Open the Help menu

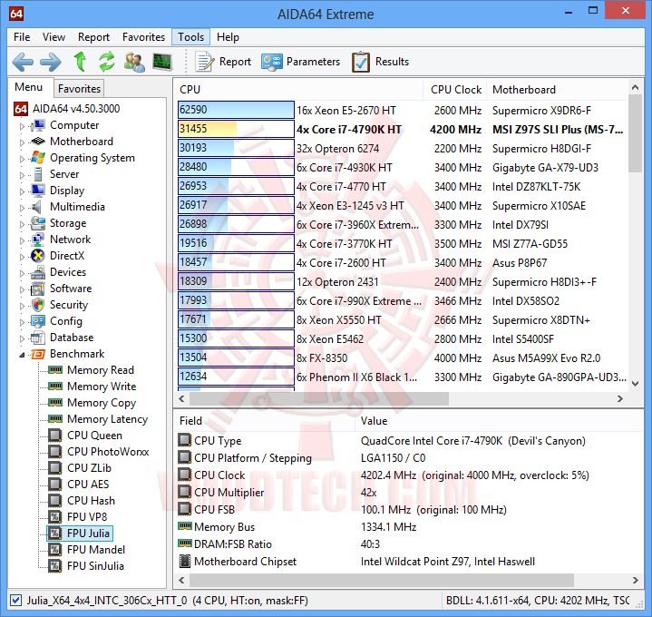coord(228,37)
